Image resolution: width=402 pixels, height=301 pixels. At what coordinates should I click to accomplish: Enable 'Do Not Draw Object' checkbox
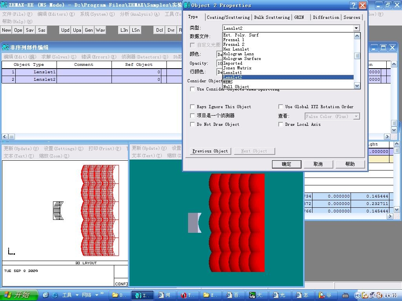[192, 124]
